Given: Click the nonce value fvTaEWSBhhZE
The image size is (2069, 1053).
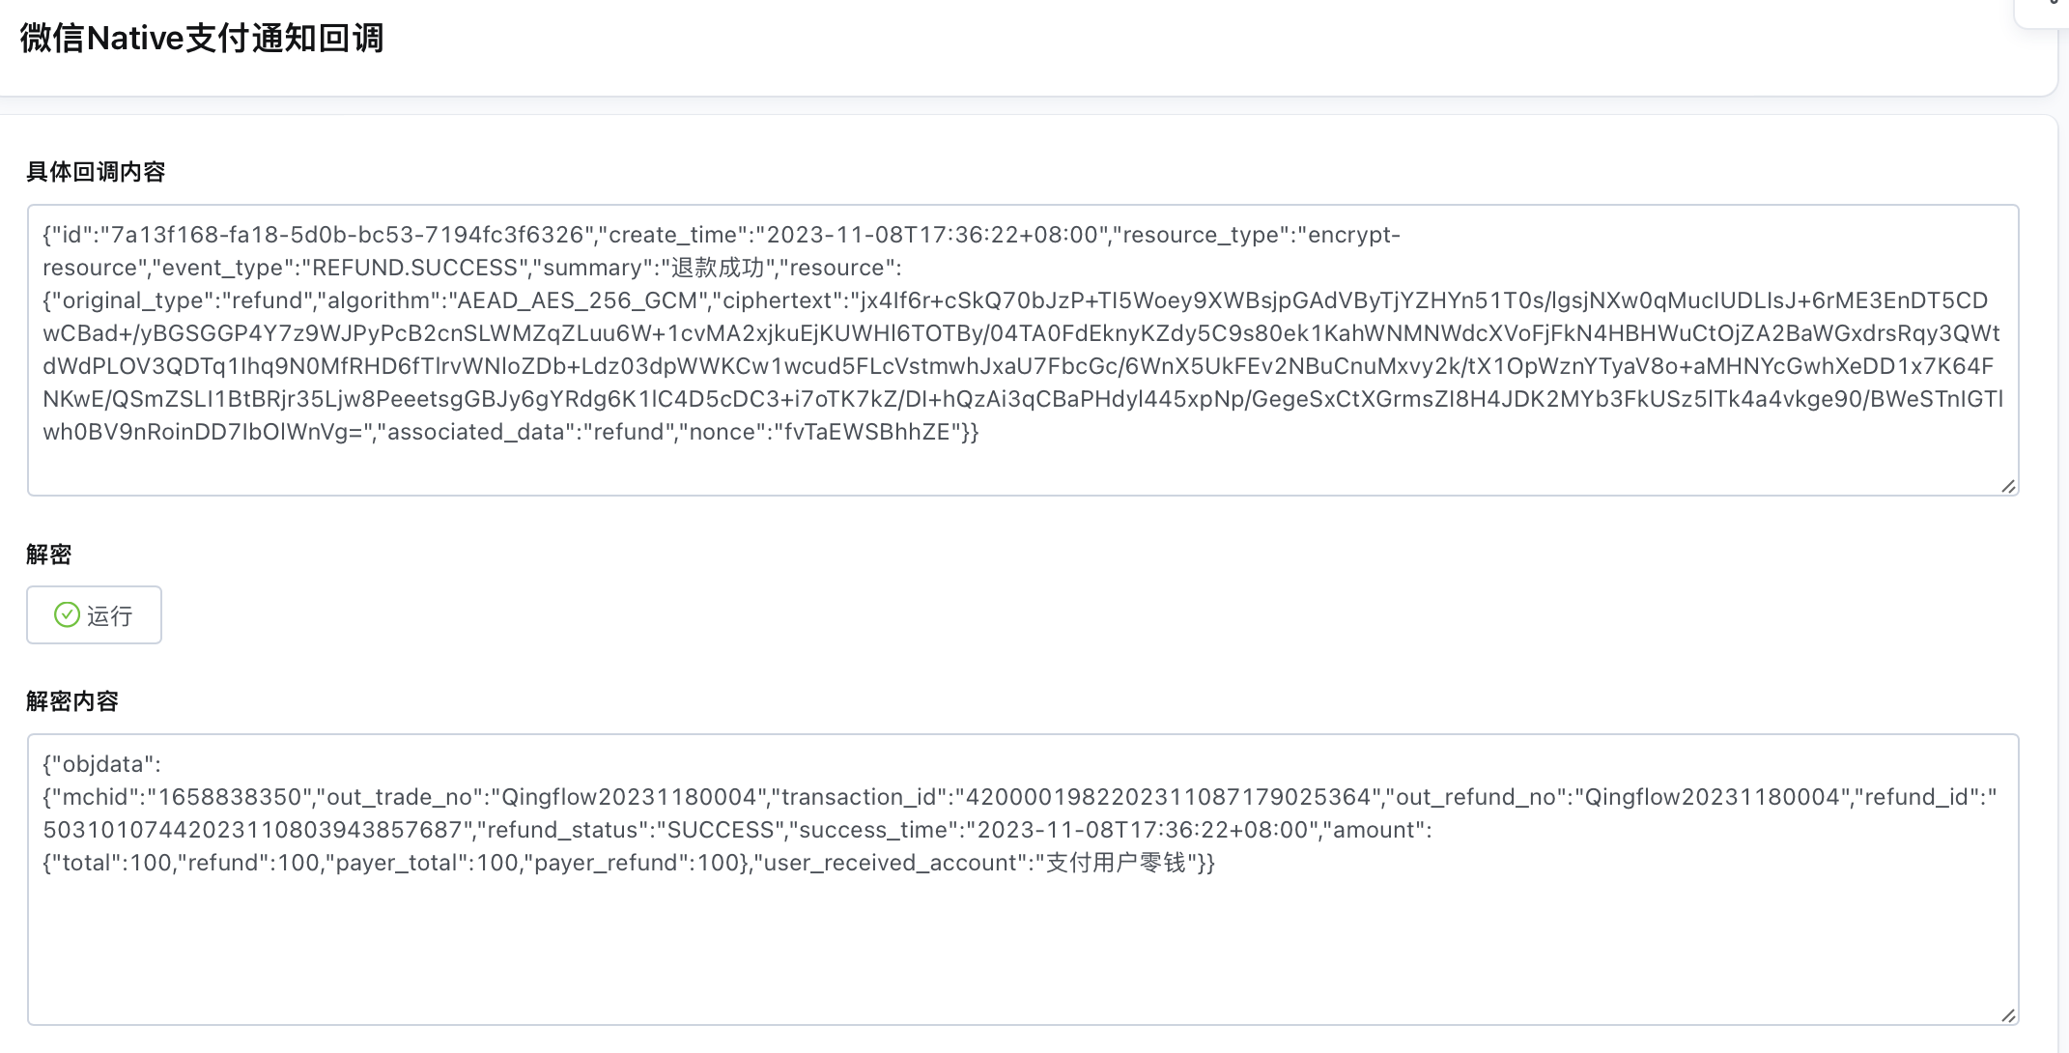Looking at the screenshot, I should click(x=866, y=432).
